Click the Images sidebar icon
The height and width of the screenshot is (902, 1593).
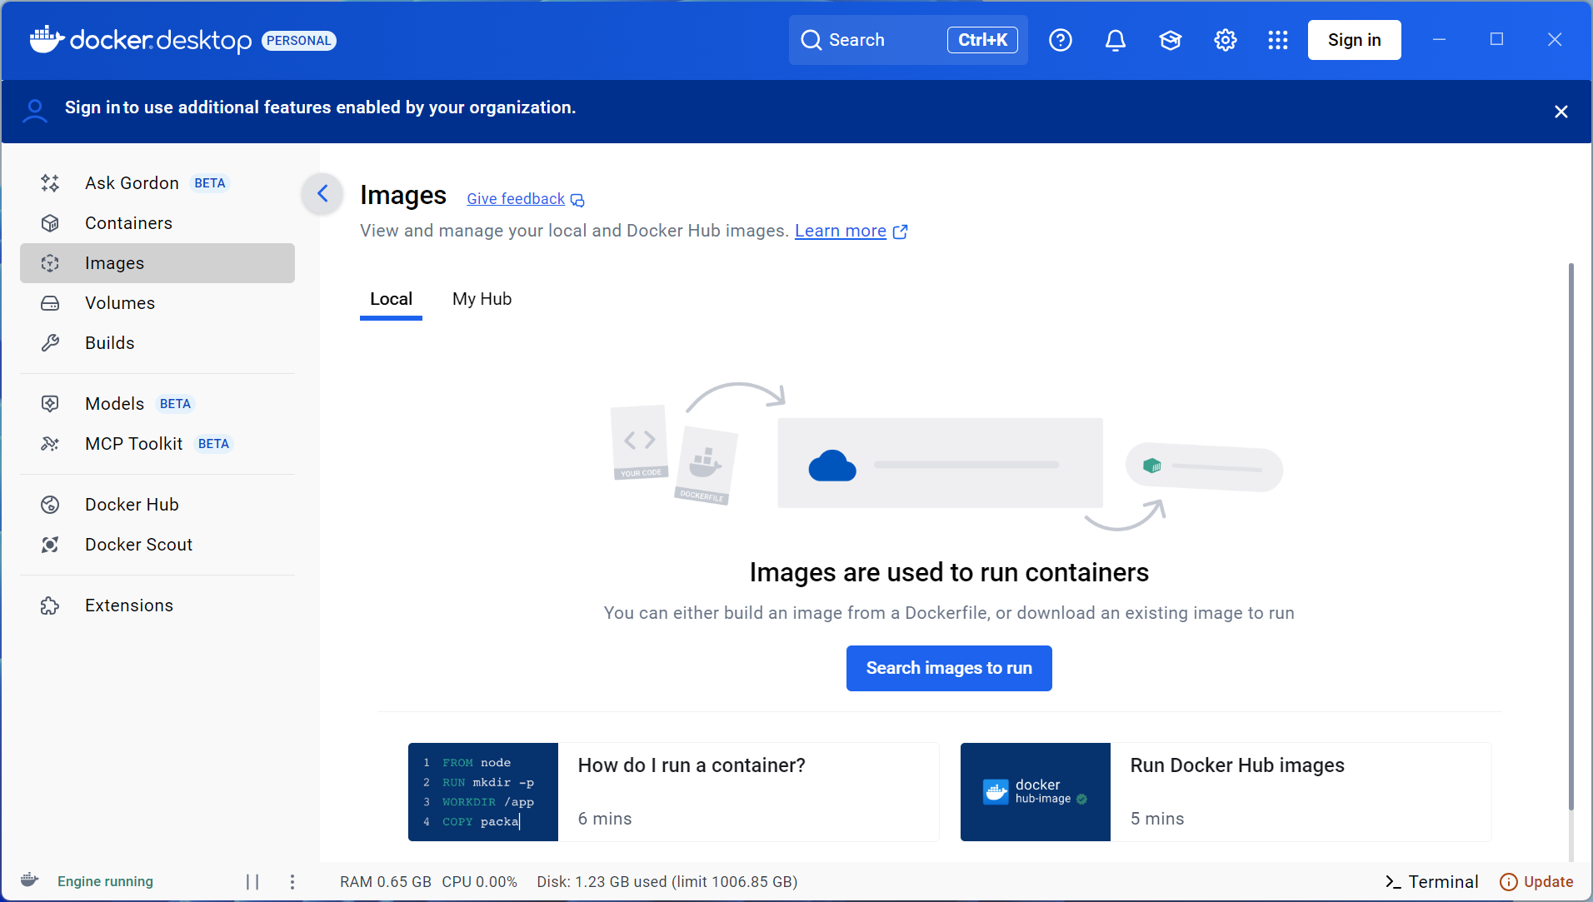pos(50,263)
